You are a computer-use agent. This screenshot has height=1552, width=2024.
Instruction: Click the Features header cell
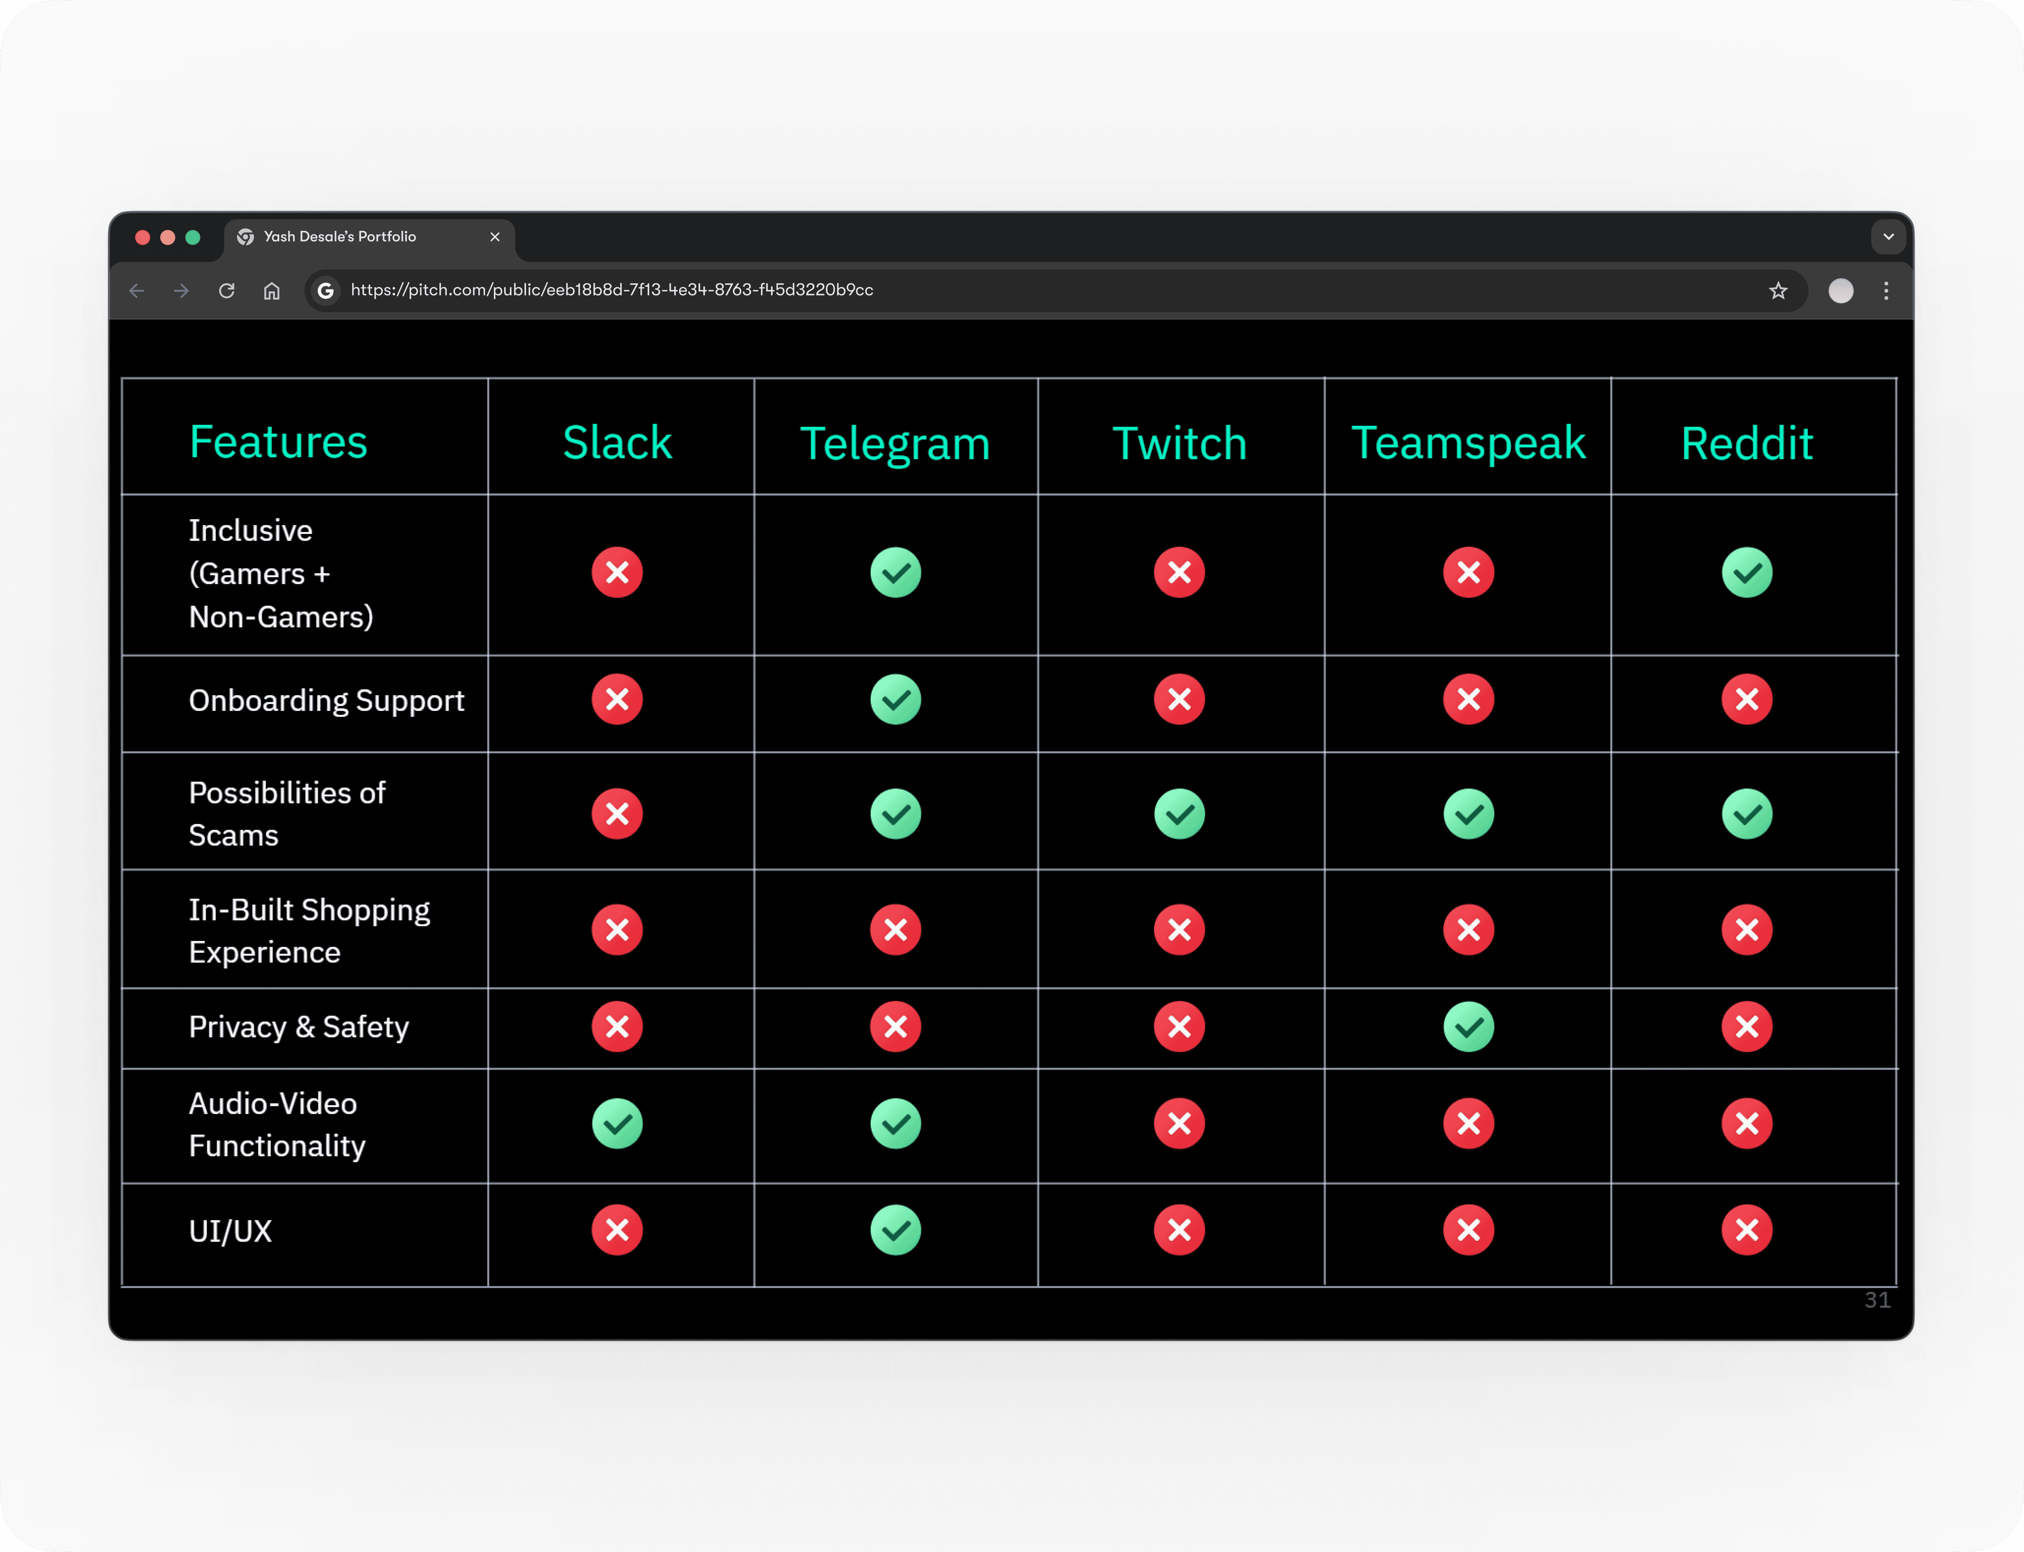point(278,441)
